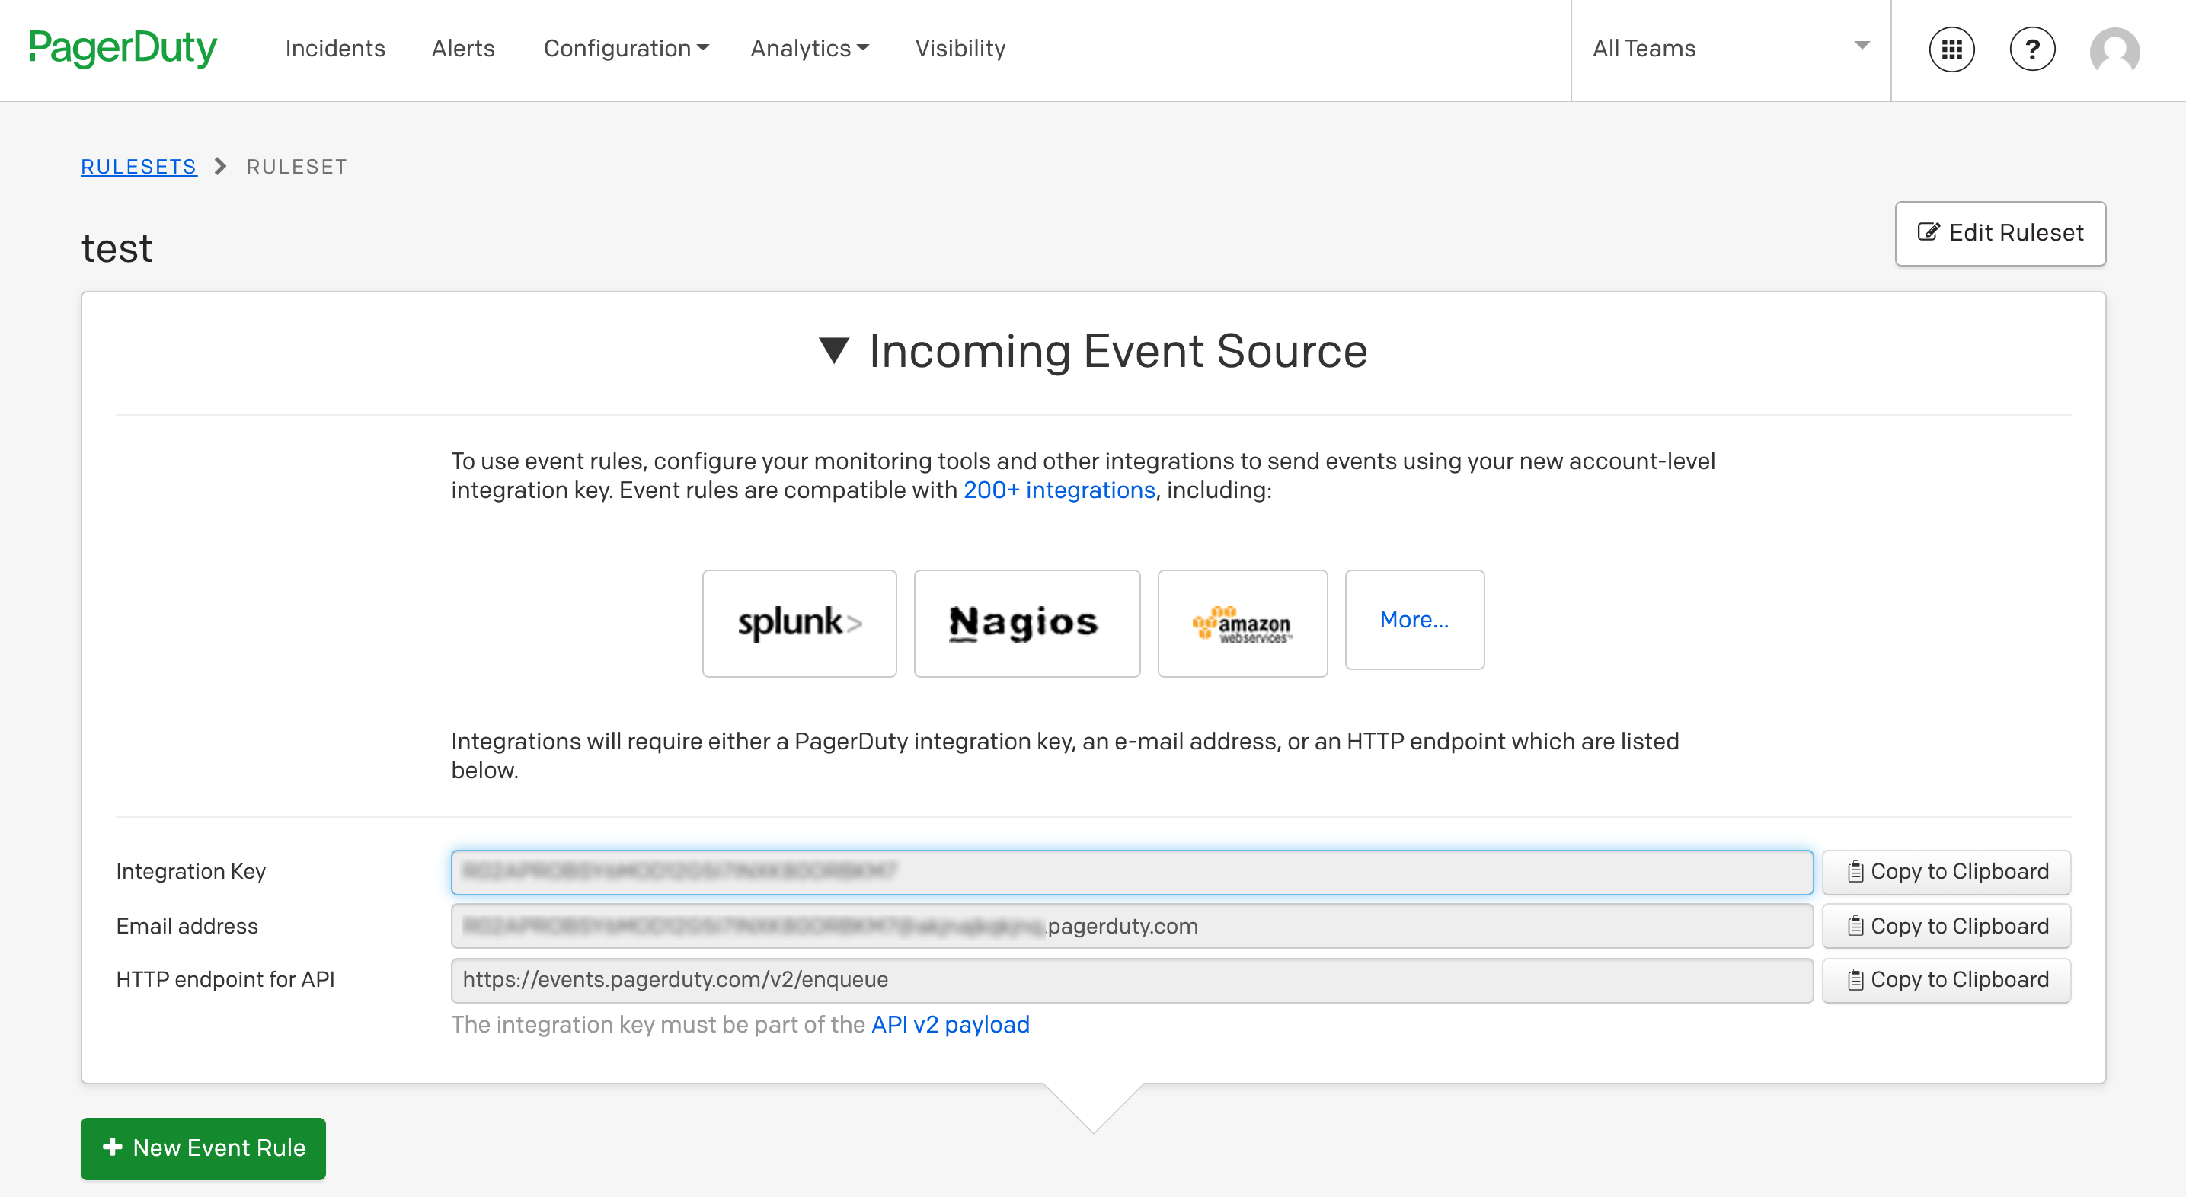Image resolution: width=2186 pixels, height=1197 pixels.
Task: Select the Nagios integration logo
Action: pos(1027,623)
